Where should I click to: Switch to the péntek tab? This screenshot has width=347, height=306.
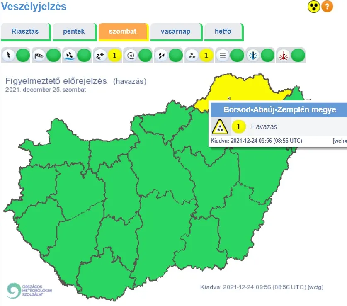click(x=74, y=32)
